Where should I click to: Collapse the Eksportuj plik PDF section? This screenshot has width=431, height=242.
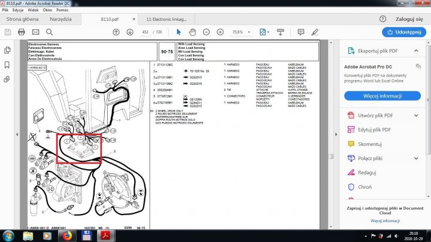pos(418,51)
